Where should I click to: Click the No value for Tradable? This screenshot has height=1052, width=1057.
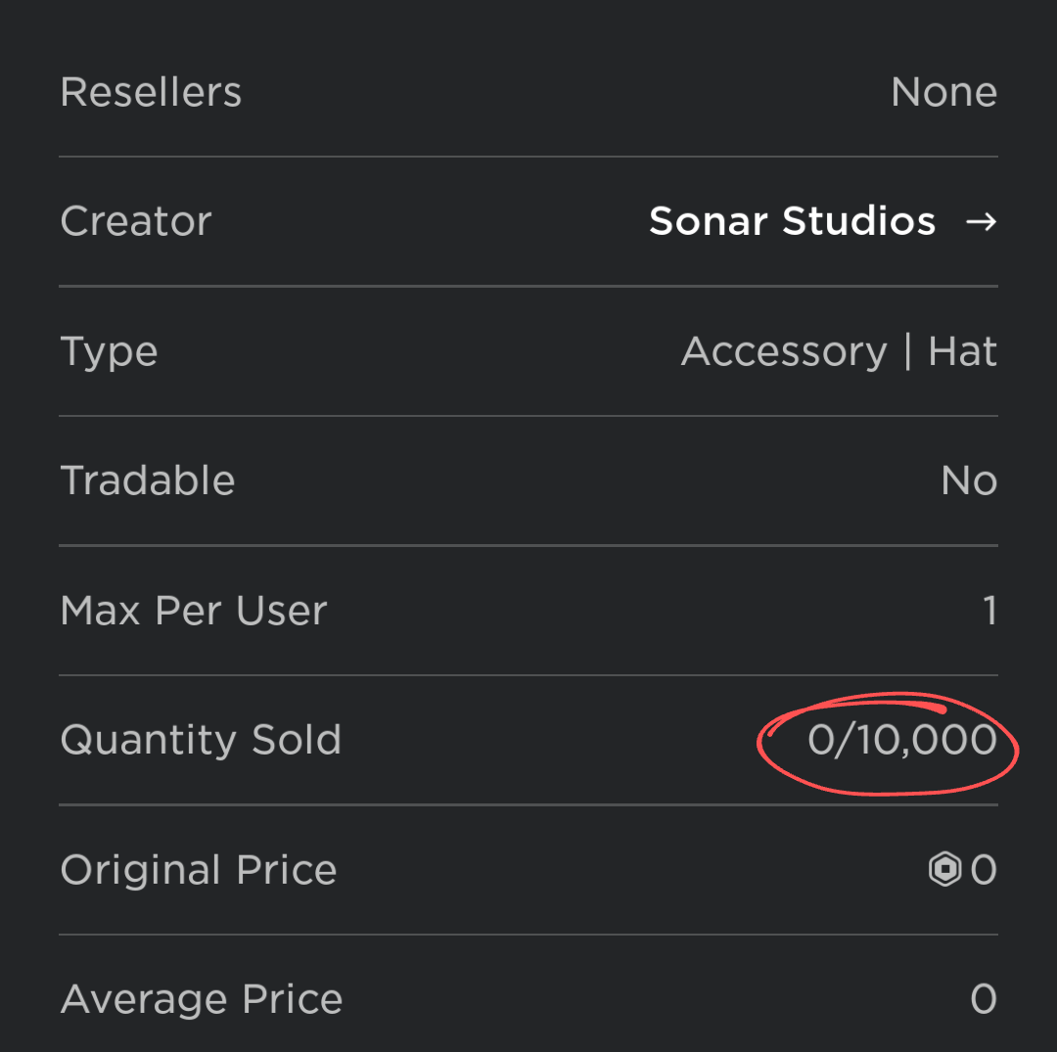[x=969, y=481]
